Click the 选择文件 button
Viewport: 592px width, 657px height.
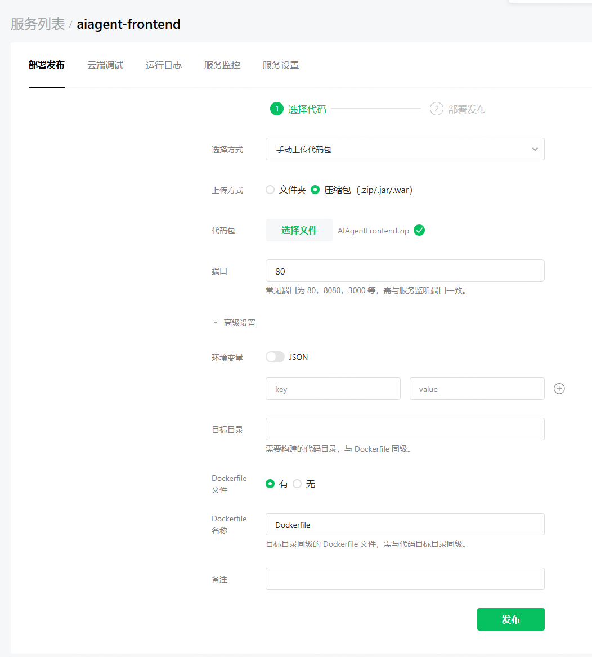[299, 230]
